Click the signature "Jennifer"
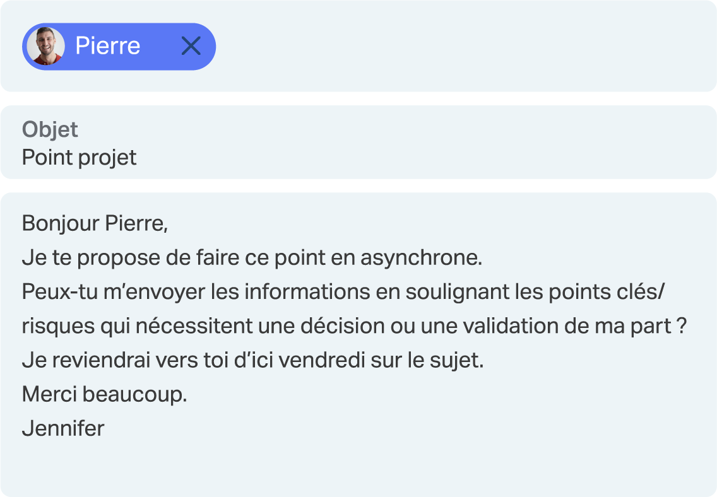Image resolution: width=717 pixels, height=497 pixels. (63, 429)
